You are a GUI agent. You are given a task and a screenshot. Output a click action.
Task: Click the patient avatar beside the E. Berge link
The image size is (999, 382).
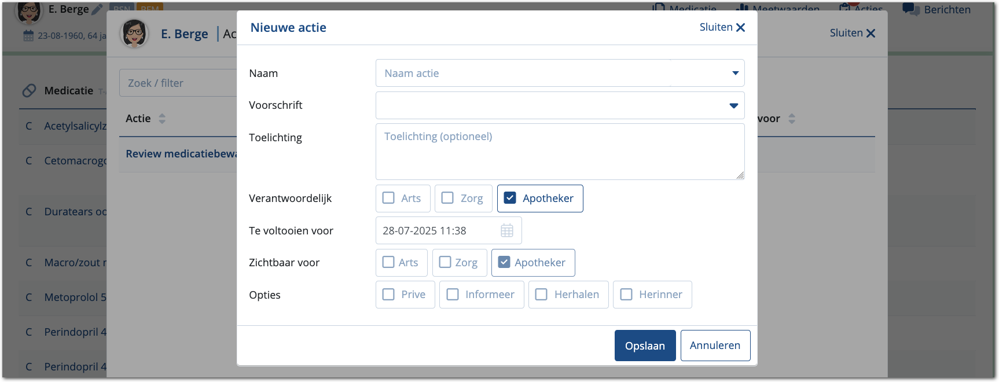134,34
